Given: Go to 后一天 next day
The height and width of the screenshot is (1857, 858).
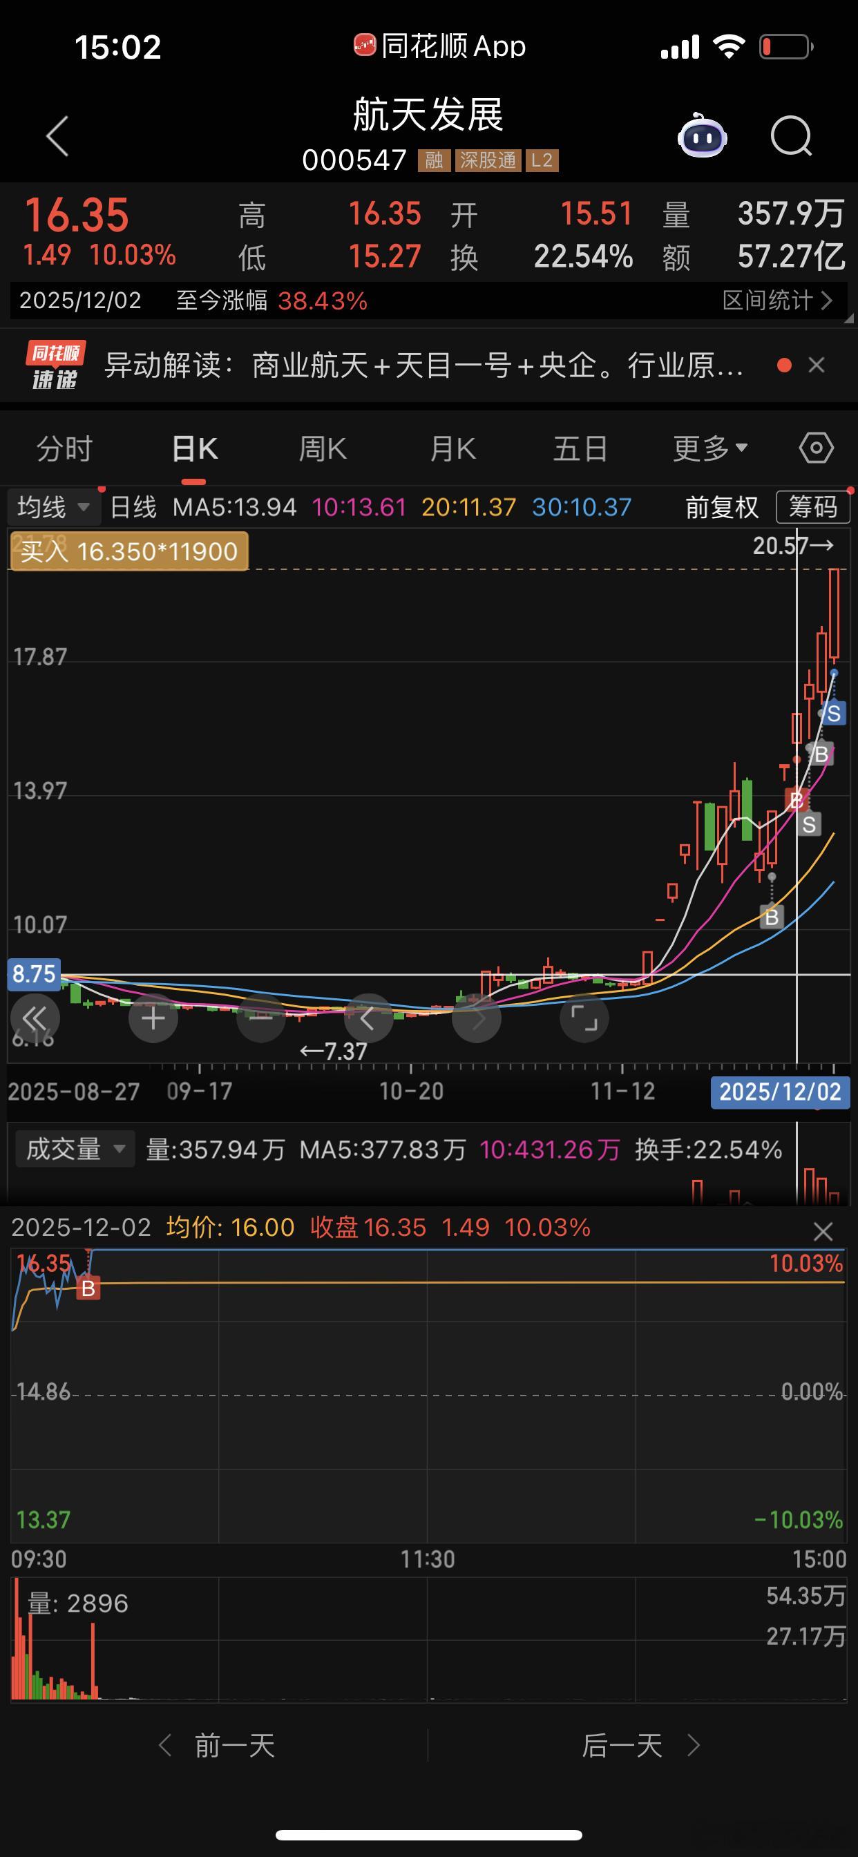Looking at the screenshot, I should [640, 1746].
